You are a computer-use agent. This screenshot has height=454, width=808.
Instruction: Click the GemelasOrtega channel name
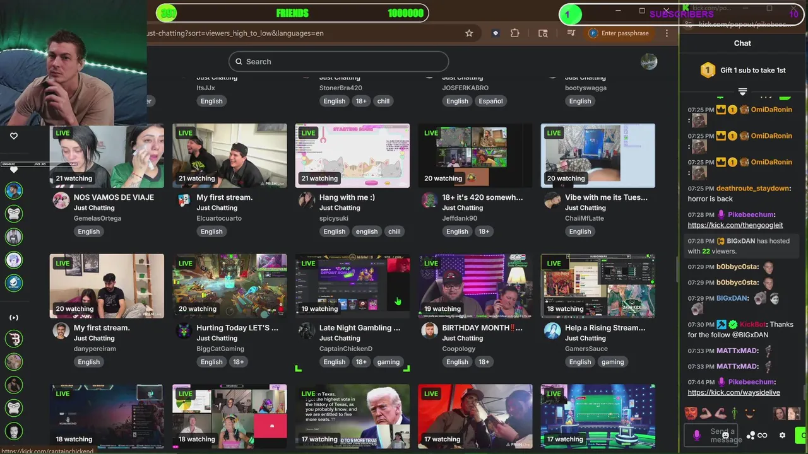click(97, 218)
